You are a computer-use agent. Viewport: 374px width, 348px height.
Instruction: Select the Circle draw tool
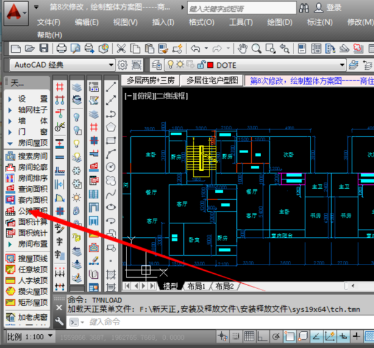[x=111, y=167]
